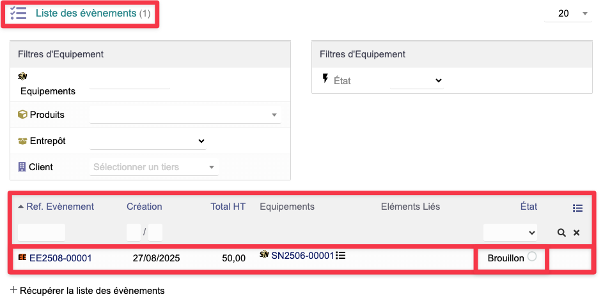Clear filters with the X icon
Viewport: 603px width, 306px height.
point(576,233)
